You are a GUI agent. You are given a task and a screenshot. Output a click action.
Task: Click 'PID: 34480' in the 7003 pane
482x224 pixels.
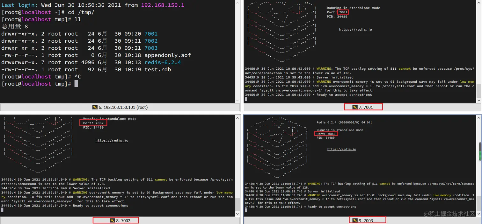[325, 138]
